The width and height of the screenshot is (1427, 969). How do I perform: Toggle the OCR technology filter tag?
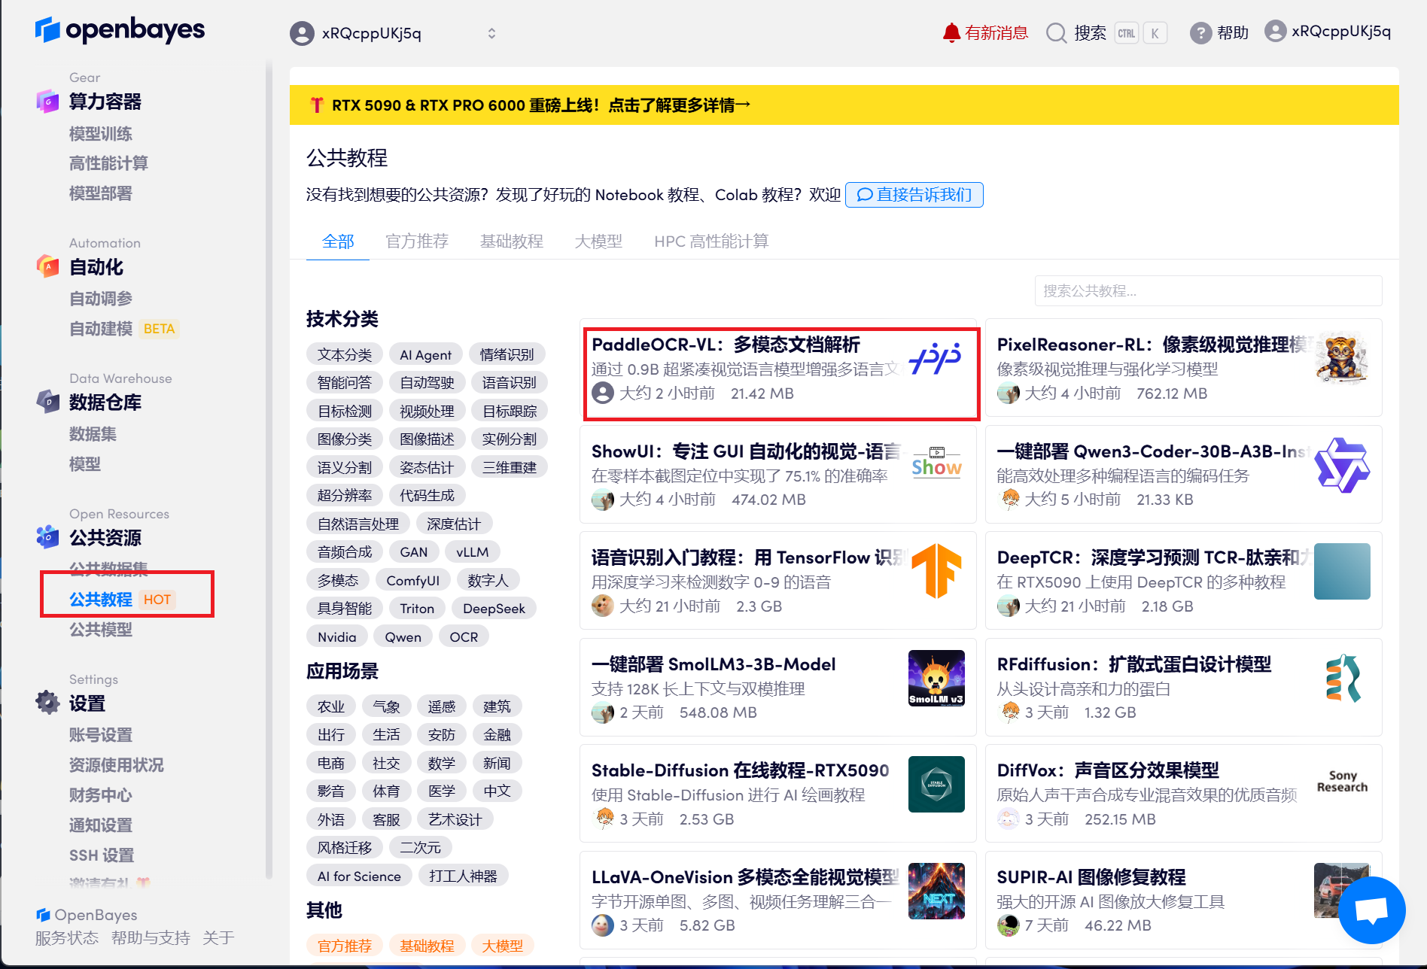(464, 636)
